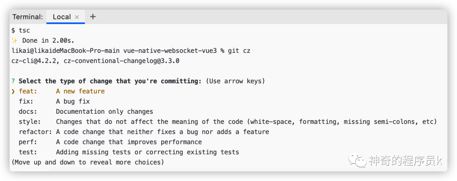Viewport: 457px width, 181px height.
Task: Pick test: Adding missing tests option
Action: pos(129,152)
